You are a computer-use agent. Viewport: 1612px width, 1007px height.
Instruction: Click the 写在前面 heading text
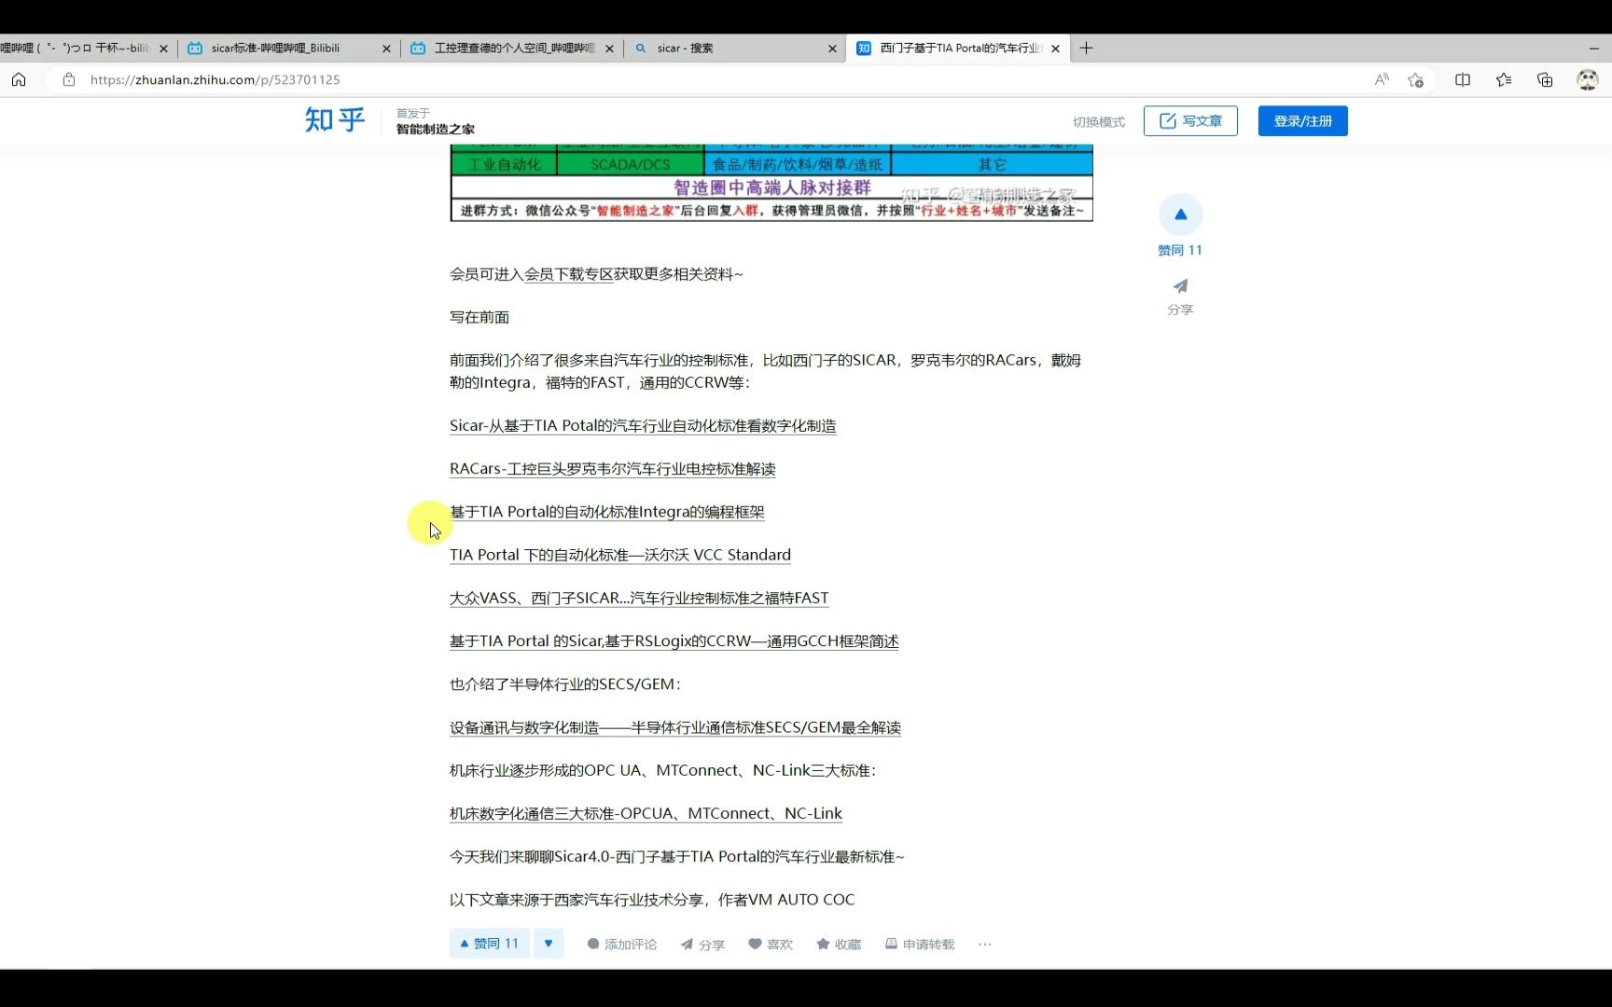tap(479, 317)
